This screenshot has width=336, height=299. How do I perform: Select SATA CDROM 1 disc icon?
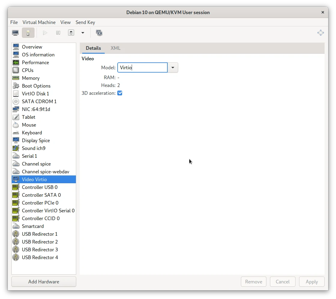16,101
